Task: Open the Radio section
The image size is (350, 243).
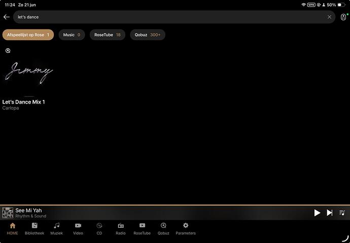Action: (x=121, y=229)
